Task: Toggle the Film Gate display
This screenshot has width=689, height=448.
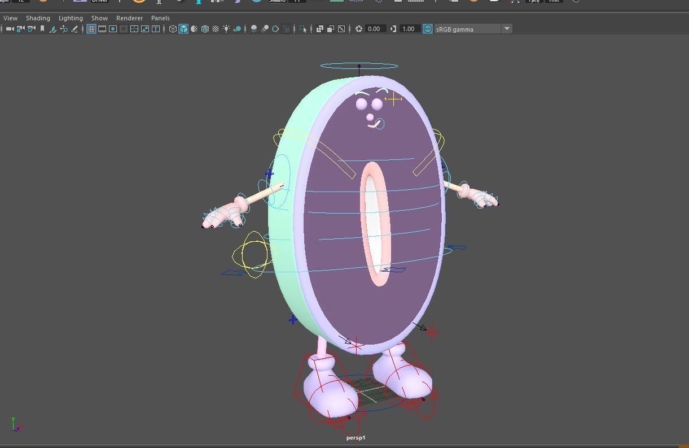Action: (102, 29)
